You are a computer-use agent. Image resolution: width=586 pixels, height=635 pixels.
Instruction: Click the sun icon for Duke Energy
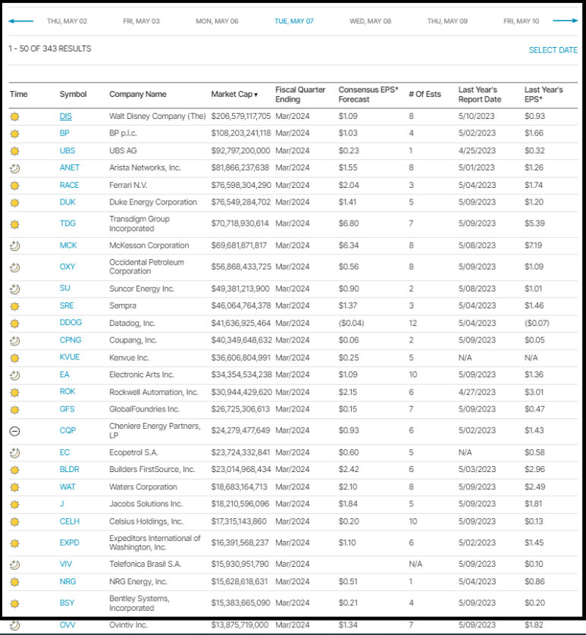[x=14, y=203]
